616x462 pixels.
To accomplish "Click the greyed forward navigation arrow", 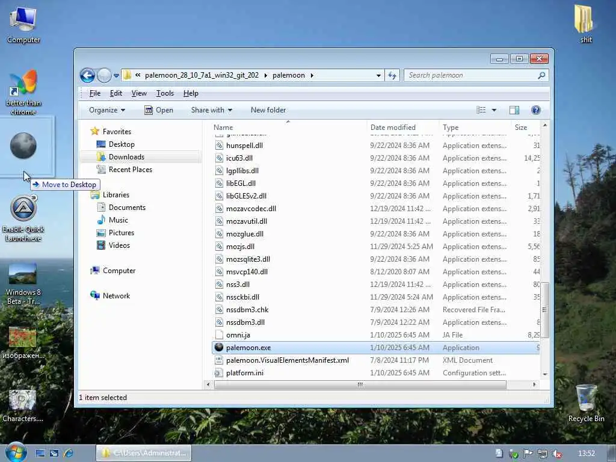I will (x=104, y=75).
